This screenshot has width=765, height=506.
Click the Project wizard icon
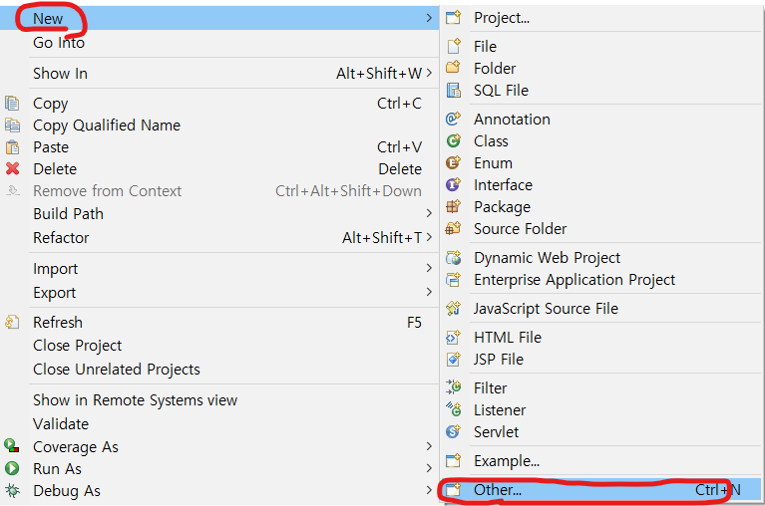[x=453, y=18]
